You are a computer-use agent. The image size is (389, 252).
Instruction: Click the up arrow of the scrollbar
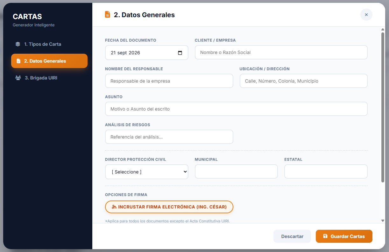[383, 30]
